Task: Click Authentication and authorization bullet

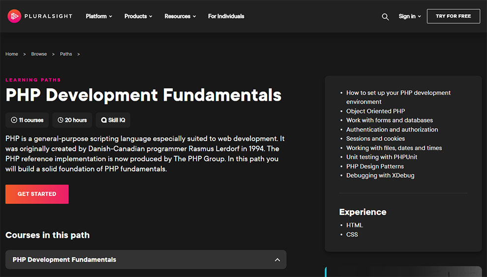Action: pos(392,129)
